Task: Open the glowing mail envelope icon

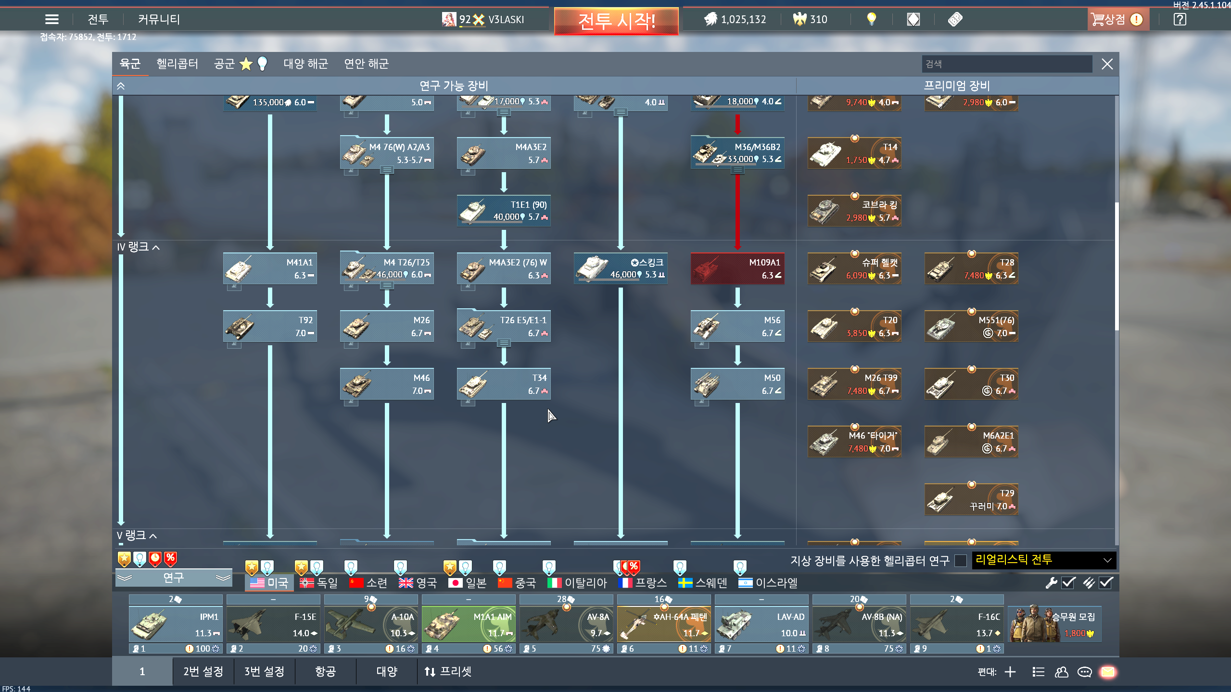Action: coord(1107,672)
